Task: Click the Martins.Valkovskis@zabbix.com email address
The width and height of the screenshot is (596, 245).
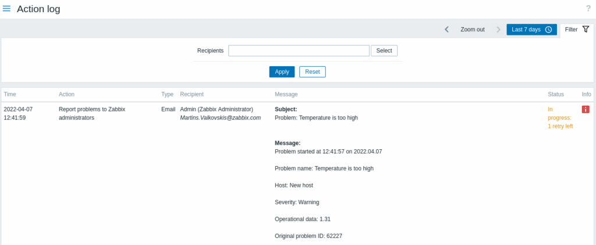Action: 221,118
